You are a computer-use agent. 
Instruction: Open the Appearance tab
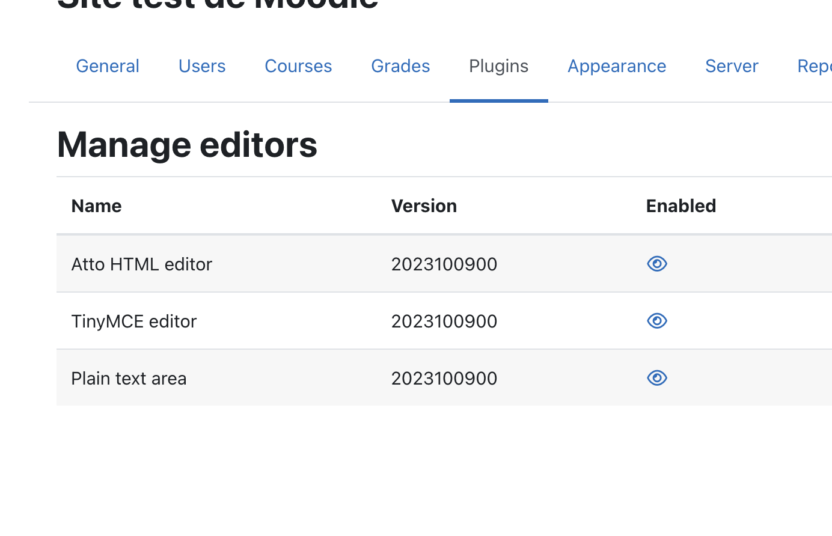pos(617,66)
